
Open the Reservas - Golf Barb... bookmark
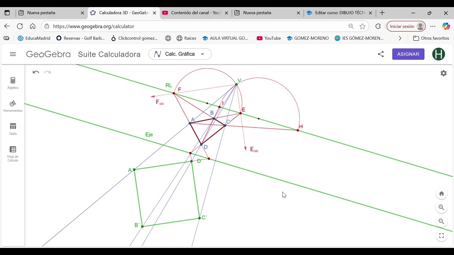tap(81, 38)
